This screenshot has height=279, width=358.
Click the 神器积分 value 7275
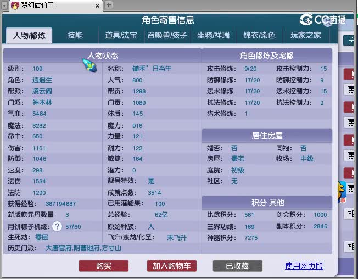tap(251, 238)
